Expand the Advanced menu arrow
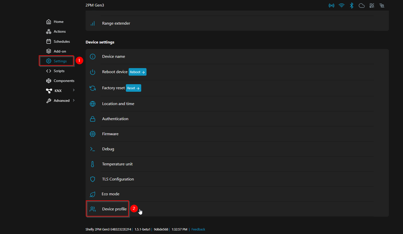This screenshot has width=403, height=234. [x=74, y=100]
